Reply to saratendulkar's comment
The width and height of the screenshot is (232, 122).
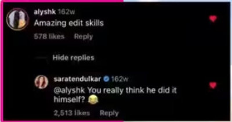pyautogui.click(x=109, y=113)
